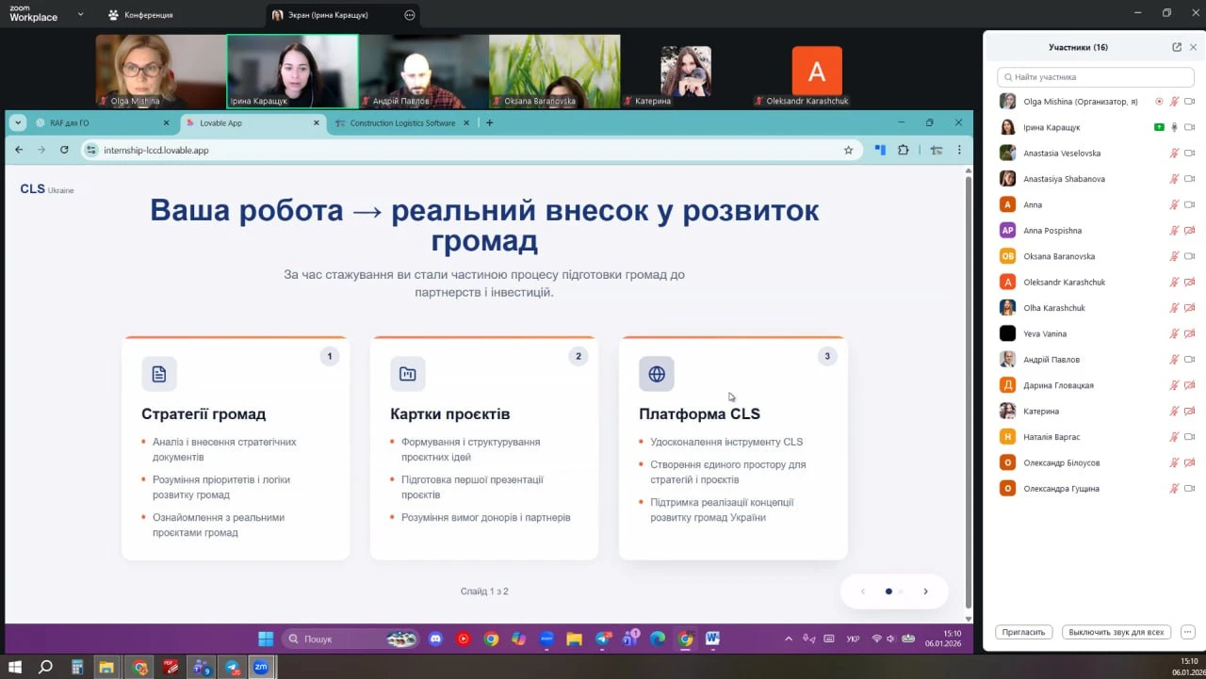Close the Zoom participants panel

1193,47
